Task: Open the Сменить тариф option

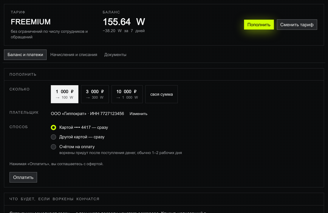Action: [x=297, y=25]
